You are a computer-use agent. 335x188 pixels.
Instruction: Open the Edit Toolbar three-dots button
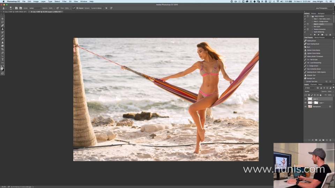[x=2, y=63]
